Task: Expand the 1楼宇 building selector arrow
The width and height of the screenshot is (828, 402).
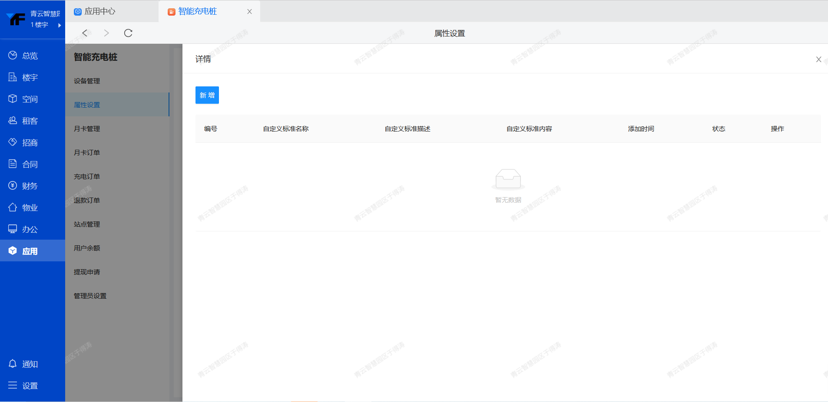Action: [x=60, y=25]
